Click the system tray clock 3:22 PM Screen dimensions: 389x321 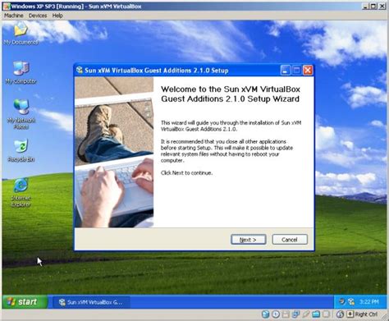tap(368, 302)
